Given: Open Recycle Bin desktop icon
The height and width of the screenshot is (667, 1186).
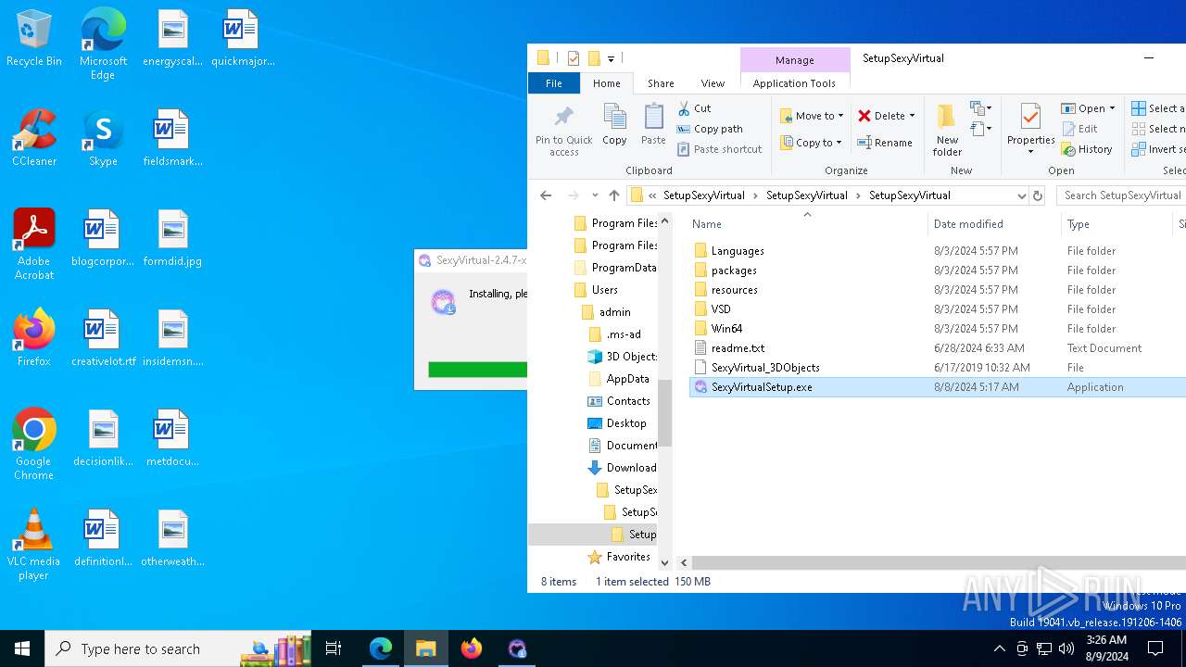Looking at the screenshot, I should (x=34, y=39).
